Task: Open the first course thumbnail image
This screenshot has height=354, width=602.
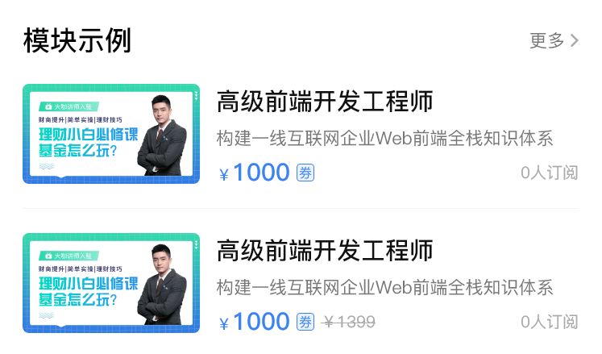Action: [111, 134]
